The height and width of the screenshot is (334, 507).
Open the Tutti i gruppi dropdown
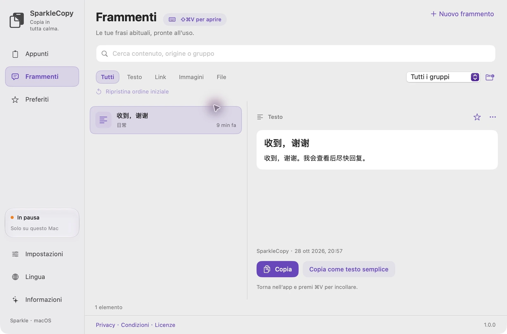click(443, 77)
